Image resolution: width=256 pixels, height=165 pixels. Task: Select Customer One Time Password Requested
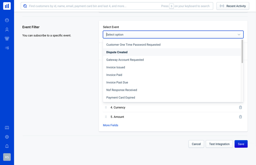[x=133, y=45]
